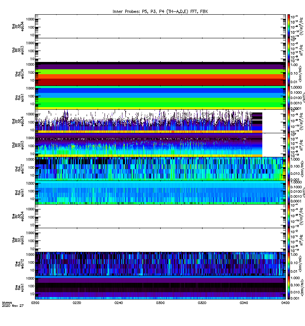The width and height of the screenshot is (305, 326).
Task: Click the color bar of tha fff edc34 panel
Action: tap(289, 26)
